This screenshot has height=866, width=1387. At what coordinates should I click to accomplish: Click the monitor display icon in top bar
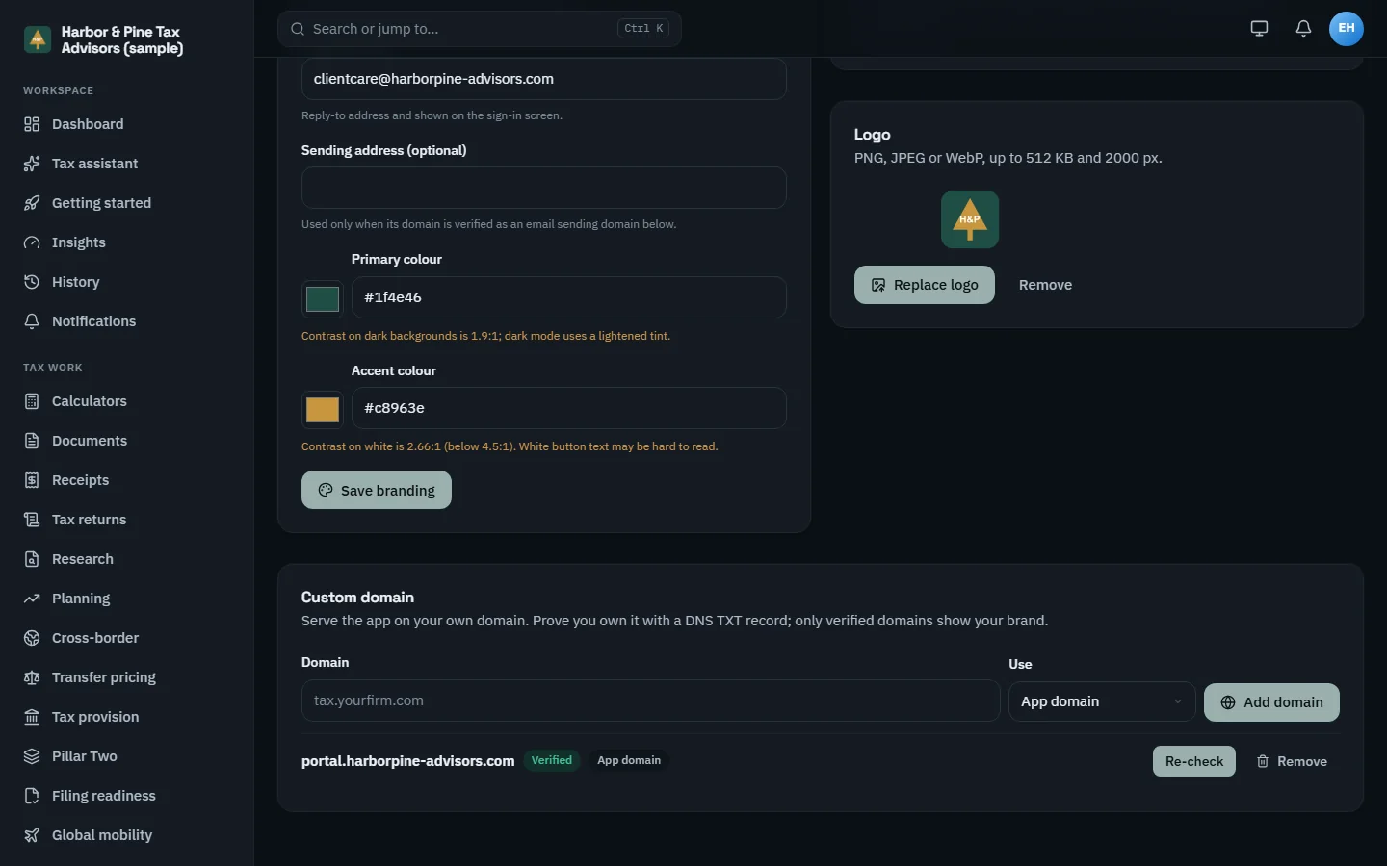pyautogui.click(x=1259, y=28)
